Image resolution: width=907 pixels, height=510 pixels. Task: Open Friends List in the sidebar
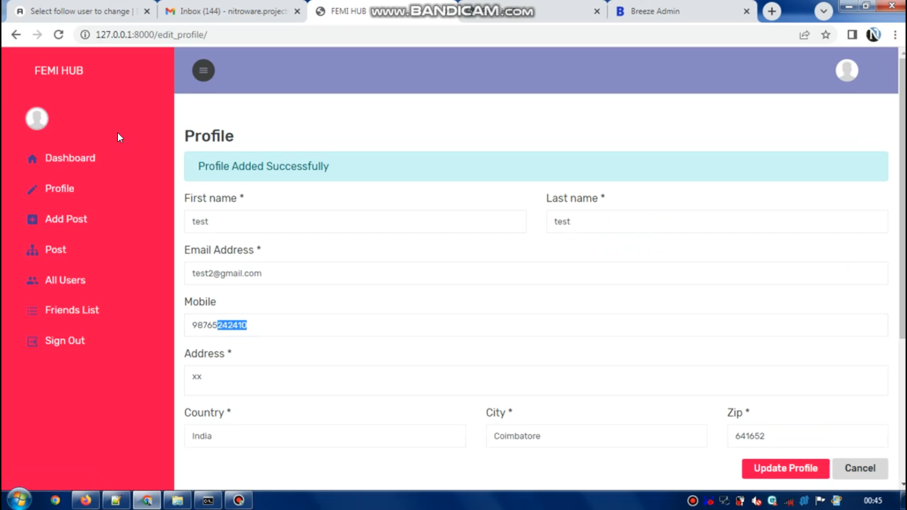72,310
